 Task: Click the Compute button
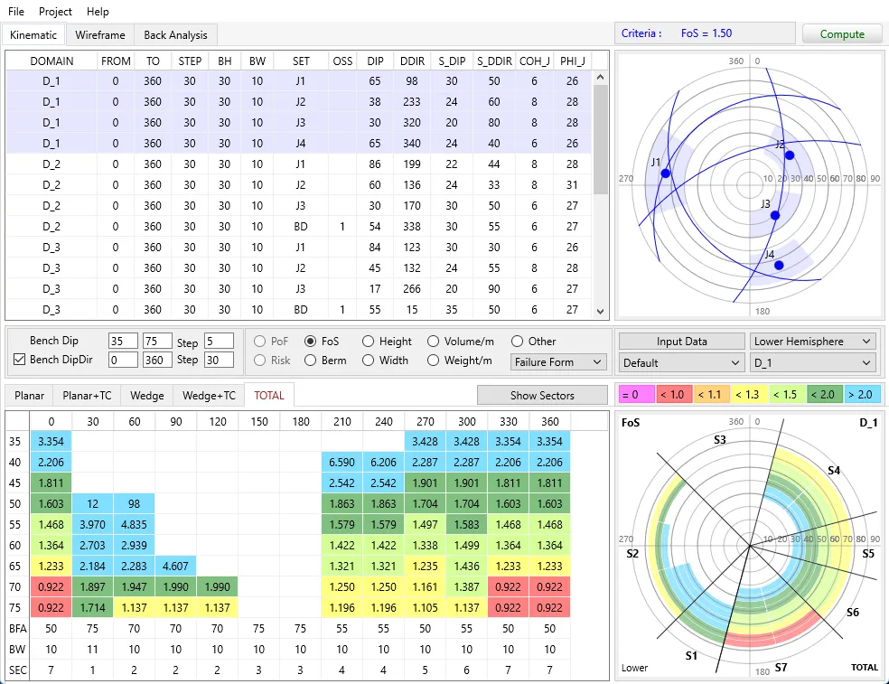[842, 34]
